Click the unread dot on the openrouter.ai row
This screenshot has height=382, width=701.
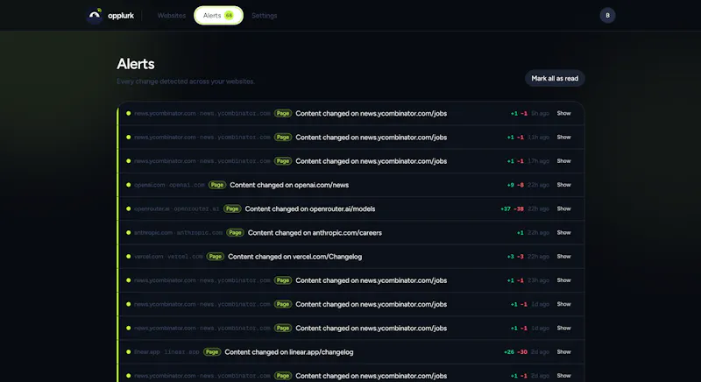(128, 209)
